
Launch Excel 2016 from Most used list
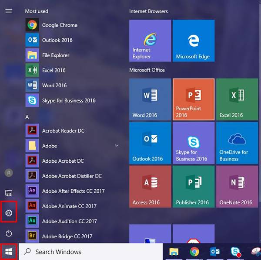click(72, 70)
